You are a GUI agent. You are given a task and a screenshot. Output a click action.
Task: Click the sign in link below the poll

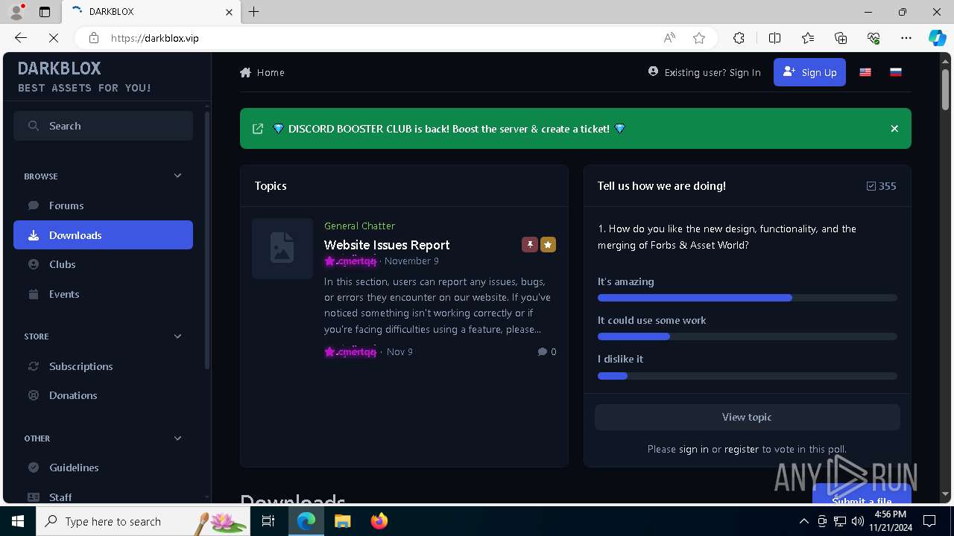pos(694,449)
